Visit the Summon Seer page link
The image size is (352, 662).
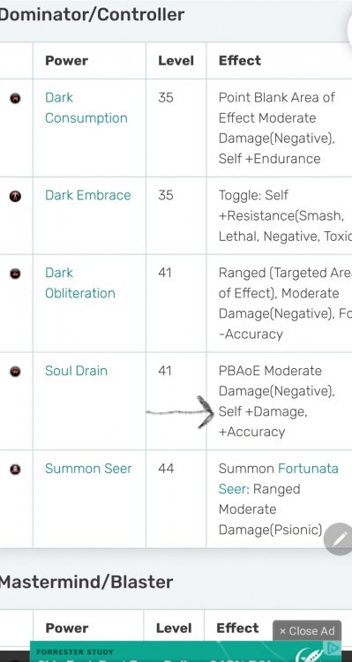[x=88, y=469]
